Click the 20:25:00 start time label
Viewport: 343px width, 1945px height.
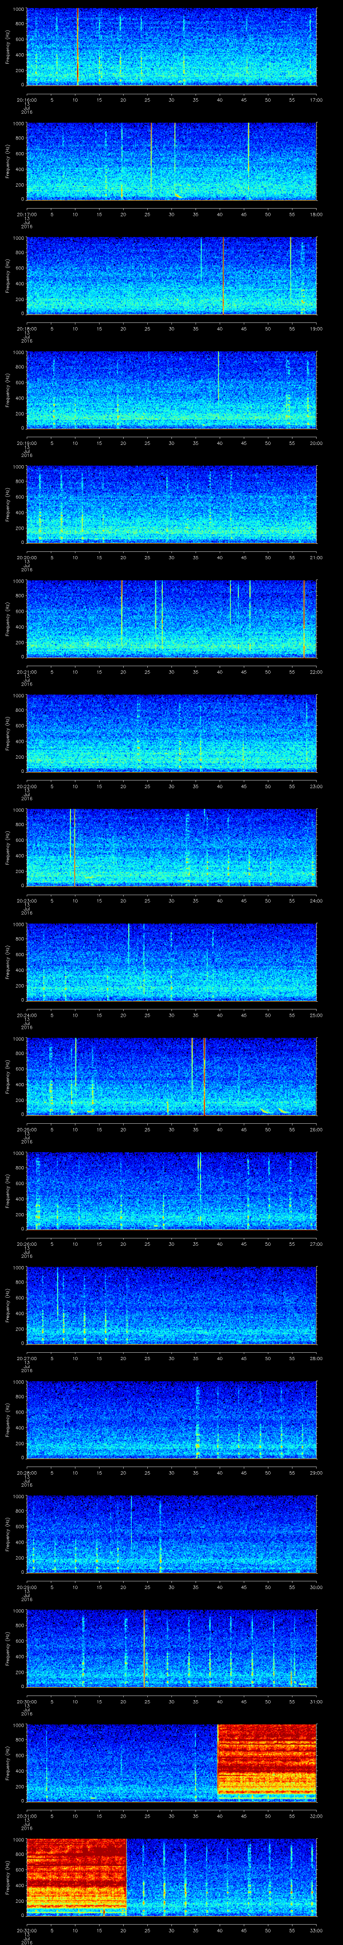click(x=26, y=1129)
